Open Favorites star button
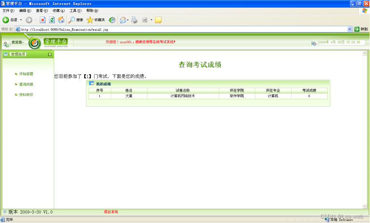 pyautogui.click(x=95, y=20)
